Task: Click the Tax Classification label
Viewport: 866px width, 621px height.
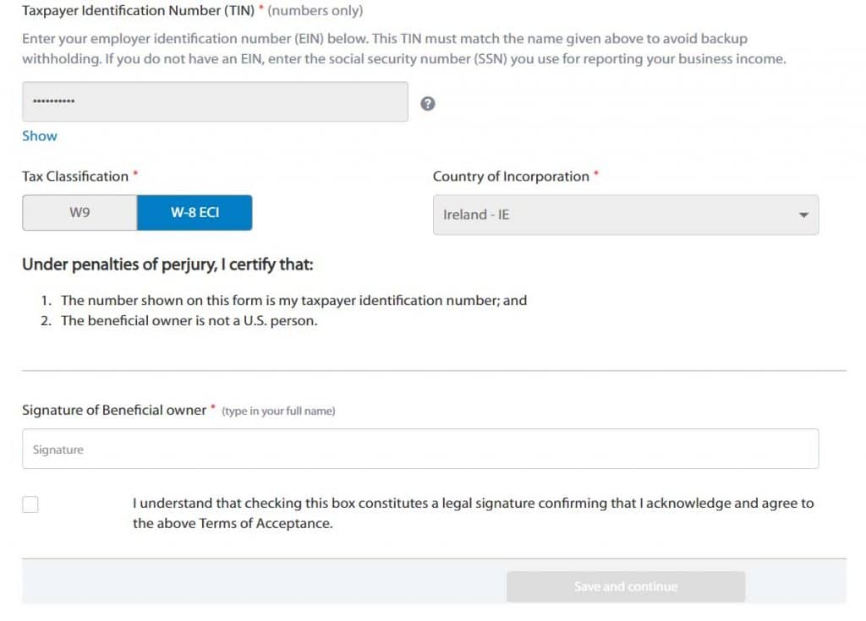Action: point(75,176)
